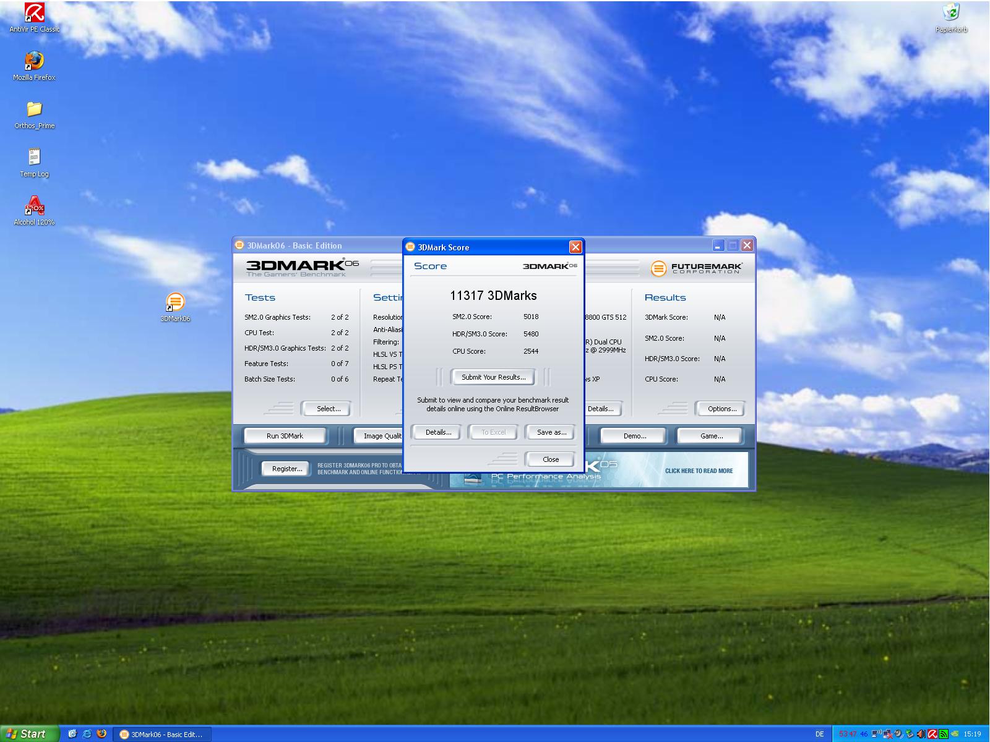Screen dimensions: 990x742
Task: Click the 11317 3DMarks score text
Action: pyautogui.click(x=493, y=296)
